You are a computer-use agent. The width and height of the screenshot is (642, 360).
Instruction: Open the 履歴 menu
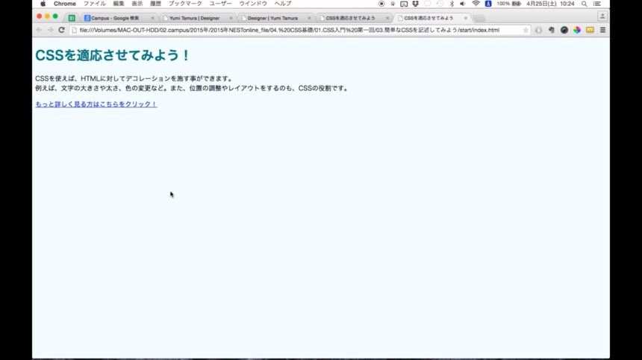(155, 4)
